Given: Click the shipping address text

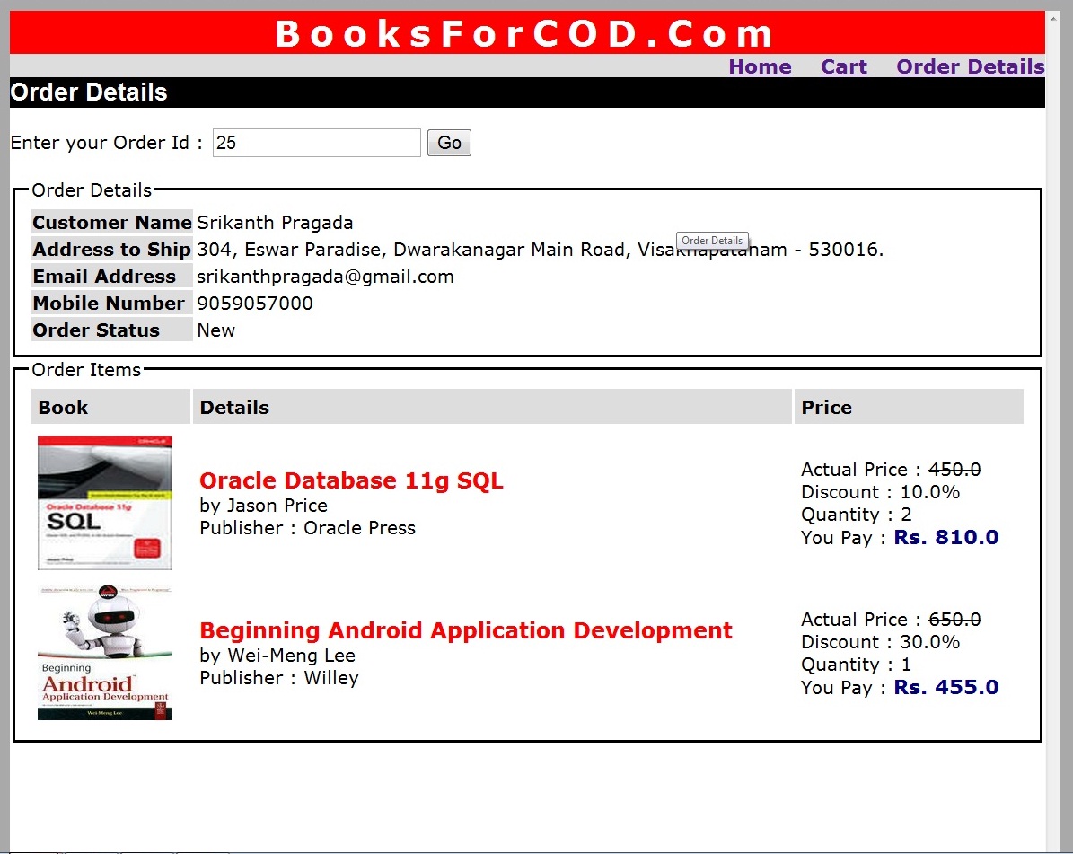Looking at the screenshot, I should coord(541,249).
